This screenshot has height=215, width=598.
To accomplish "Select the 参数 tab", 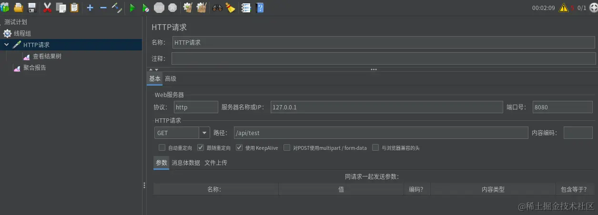I will (162, 163).
